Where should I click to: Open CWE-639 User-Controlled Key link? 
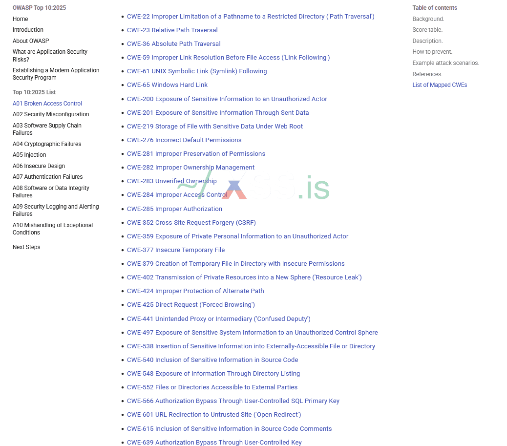click(214, 442)
